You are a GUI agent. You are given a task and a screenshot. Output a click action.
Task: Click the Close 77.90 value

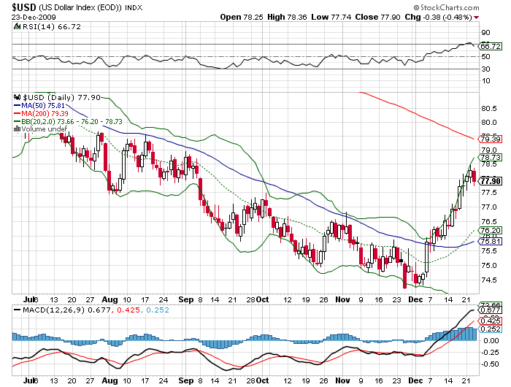(377, 17)
